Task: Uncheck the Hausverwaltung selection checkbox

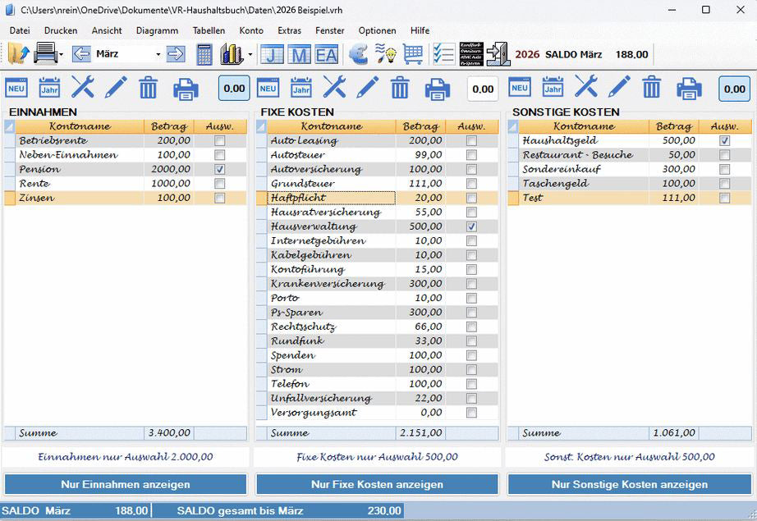Action: (x=471, y=226)
